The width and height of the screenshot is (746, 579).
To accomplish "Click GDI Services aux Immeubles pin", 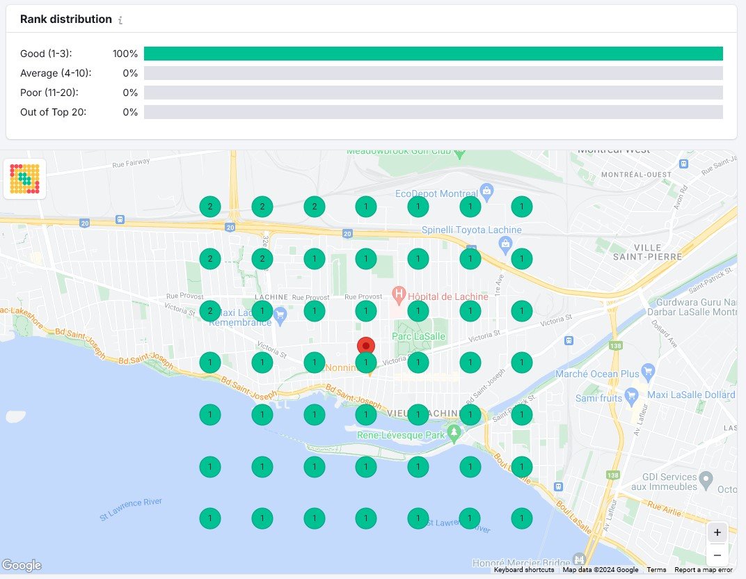I will click(706, 479).
